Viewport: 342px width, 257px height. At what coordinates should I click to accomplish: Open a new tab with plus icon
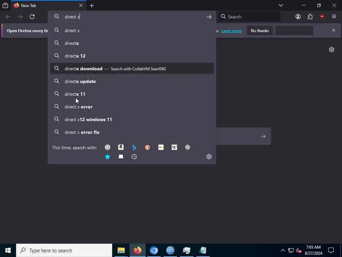pyautogui.click(x=92, y=6)
